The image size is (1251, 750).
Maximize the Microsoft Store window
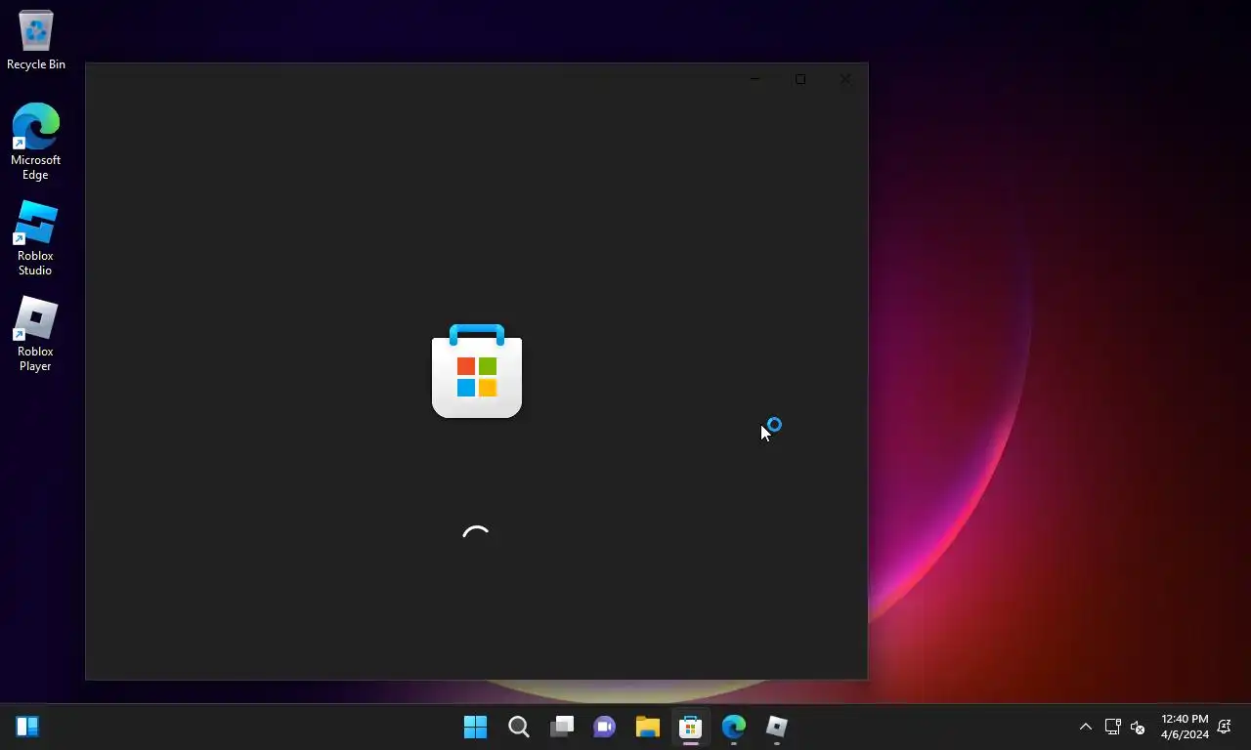tap(800, 79)
